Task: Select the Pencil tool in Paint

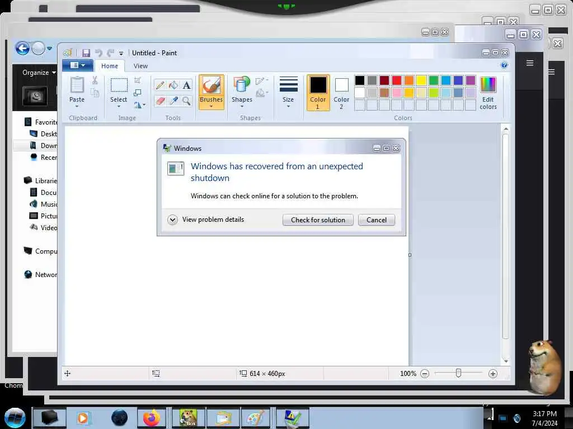Action: [159, 85]
